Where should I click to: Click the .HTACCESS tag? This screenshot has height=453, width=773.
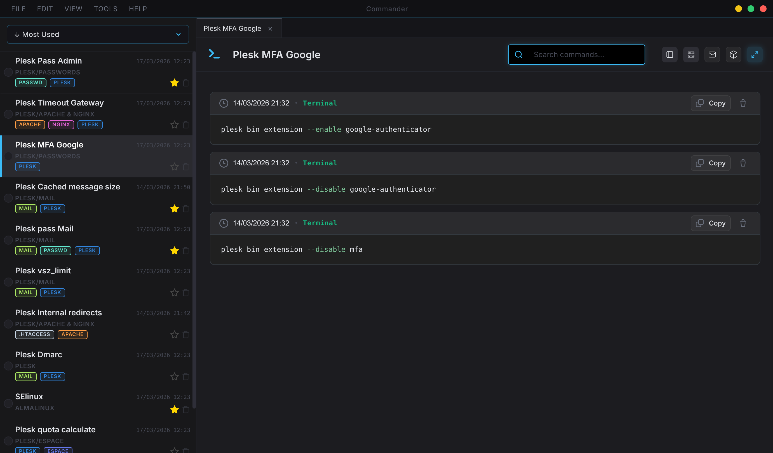coord(35,334)
